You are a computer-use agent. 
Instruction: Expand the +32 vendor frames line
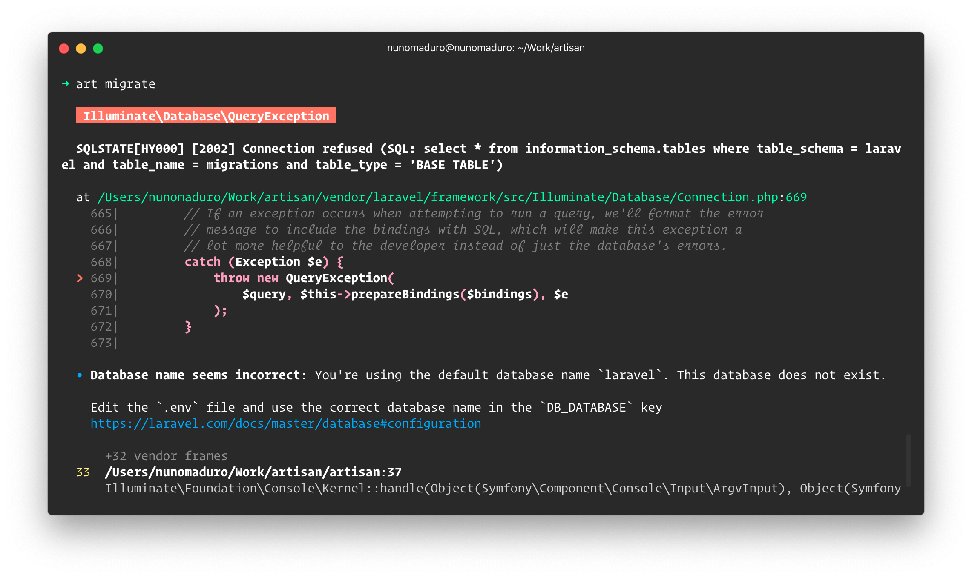coord(166,456)
